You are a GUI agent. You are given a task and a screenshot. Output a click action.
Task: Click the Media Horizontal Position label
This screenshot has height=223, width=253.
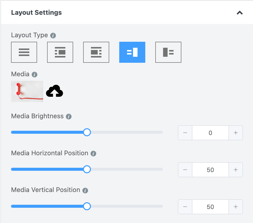(50, 153)
